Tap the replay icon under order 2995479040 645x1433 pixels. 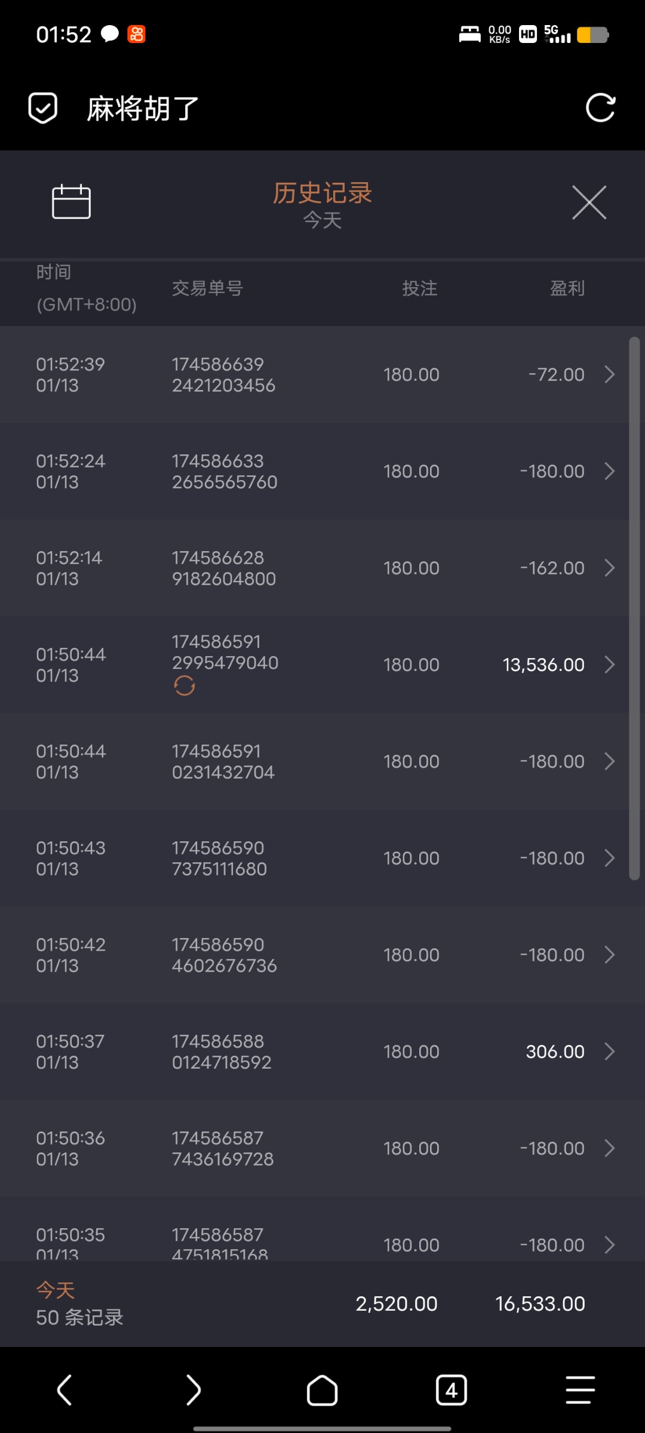click(x=185, y=686)
